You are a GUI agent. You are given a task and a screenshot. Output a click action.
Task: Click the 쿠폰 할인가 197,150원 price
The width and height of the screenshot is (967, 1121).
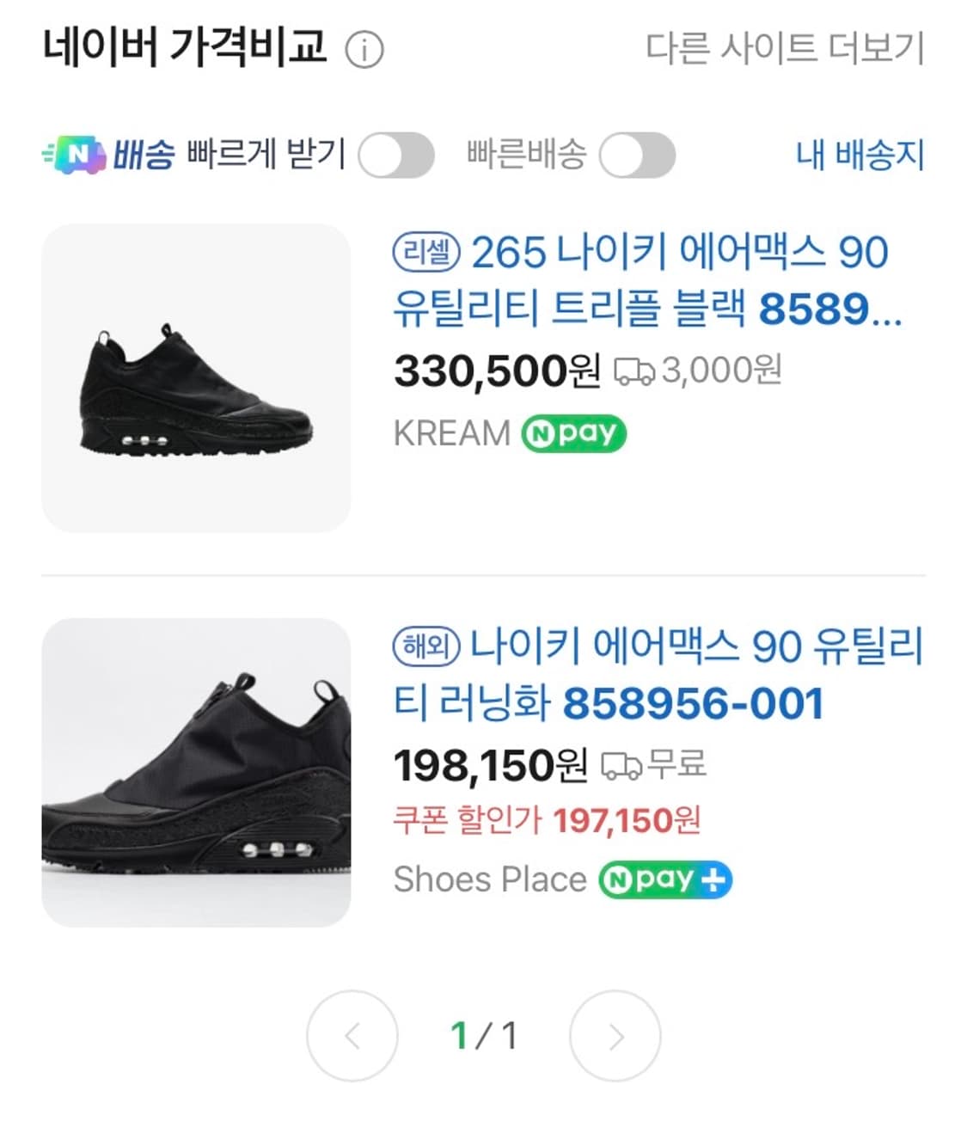pos(547,821)
